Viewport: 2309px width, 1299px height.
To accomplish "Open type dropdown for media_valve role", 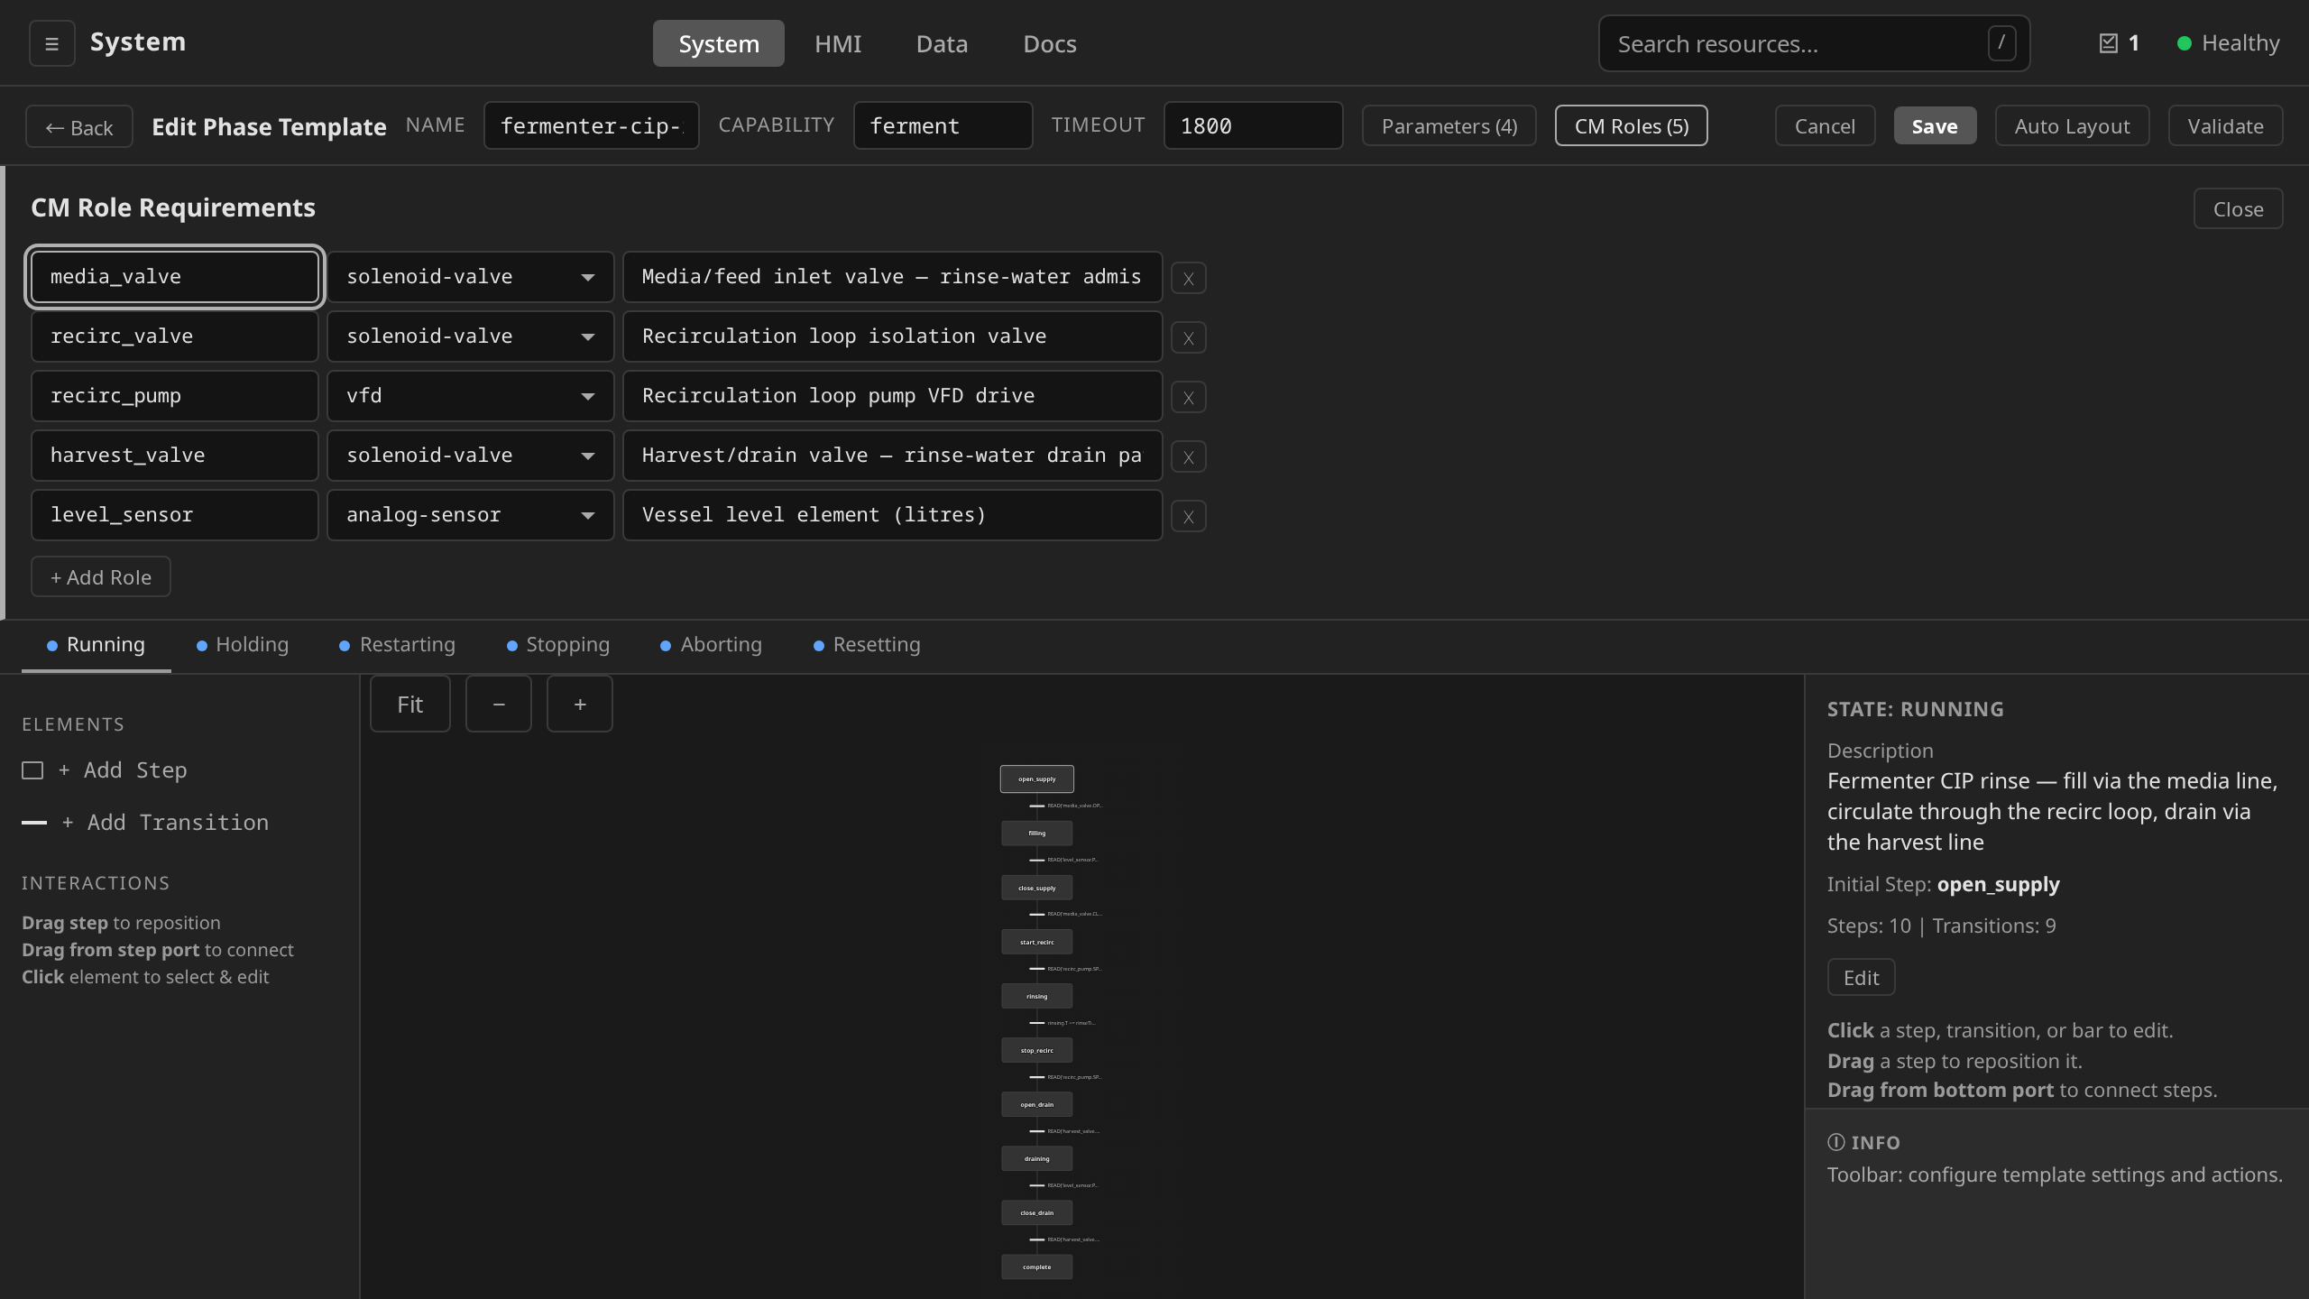I will point(470,277).
